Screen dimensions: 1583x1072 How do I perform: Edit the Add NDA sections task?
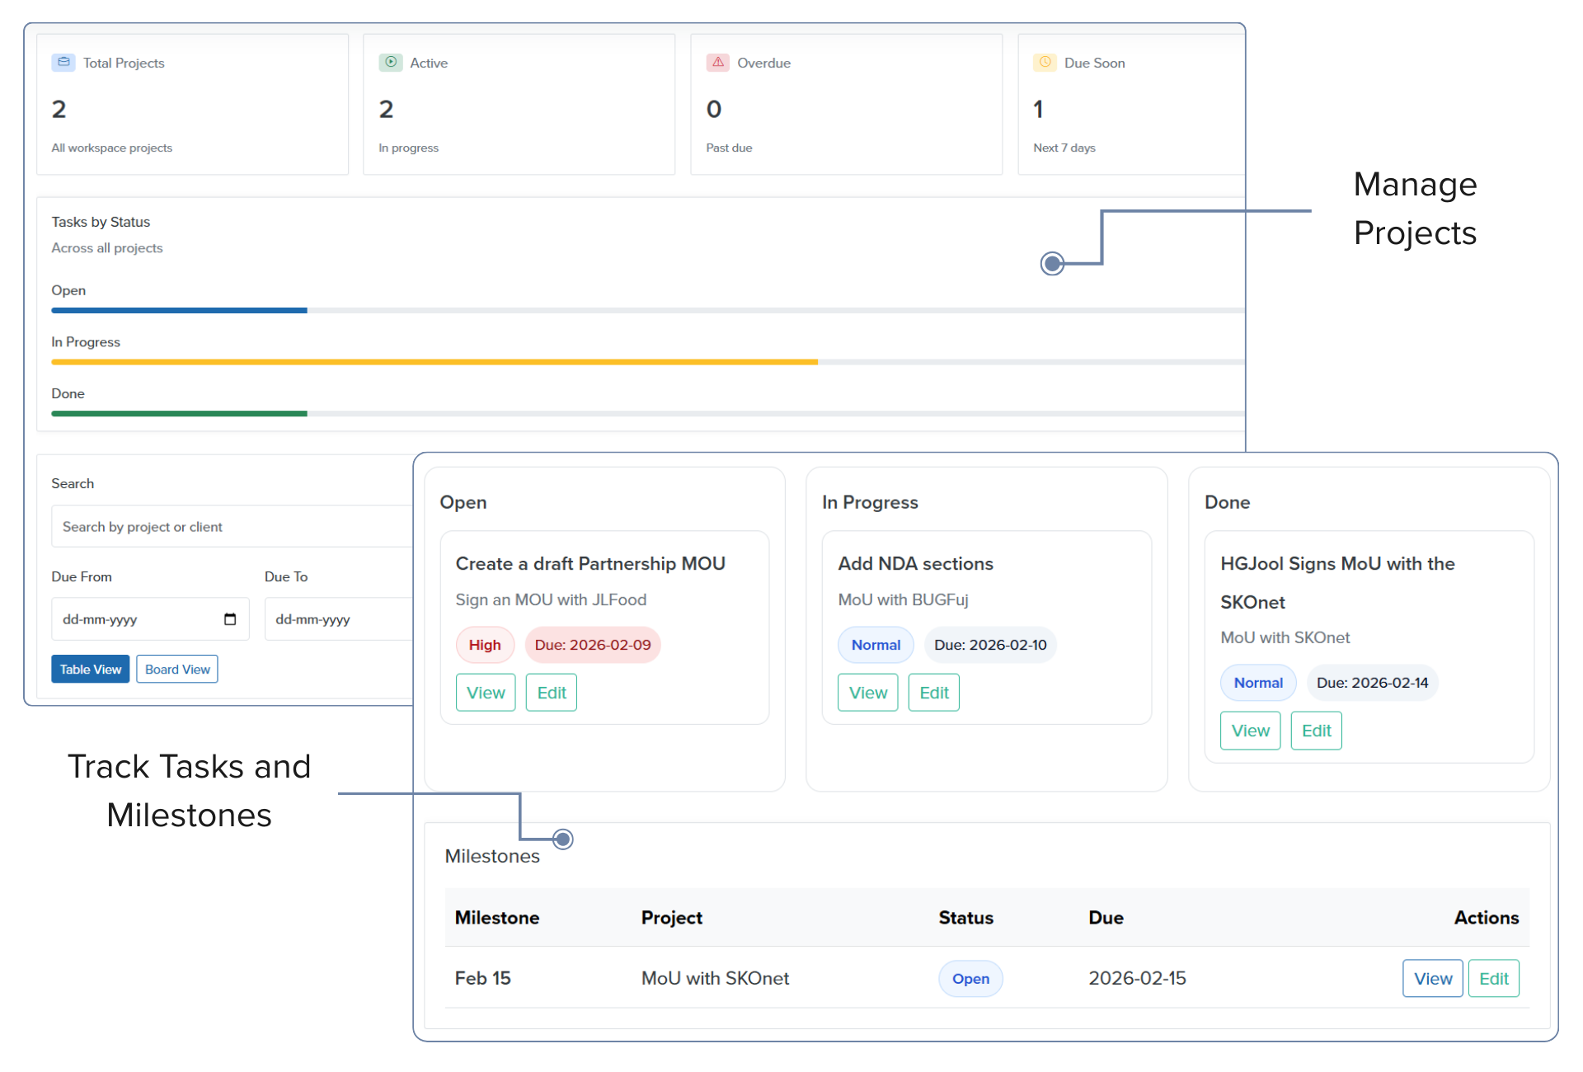[x=933, y=692]
